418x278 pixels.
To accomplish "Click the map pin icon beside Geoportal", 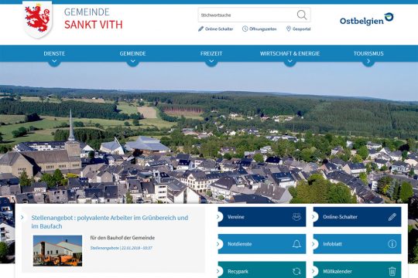I will coord(289,29).
